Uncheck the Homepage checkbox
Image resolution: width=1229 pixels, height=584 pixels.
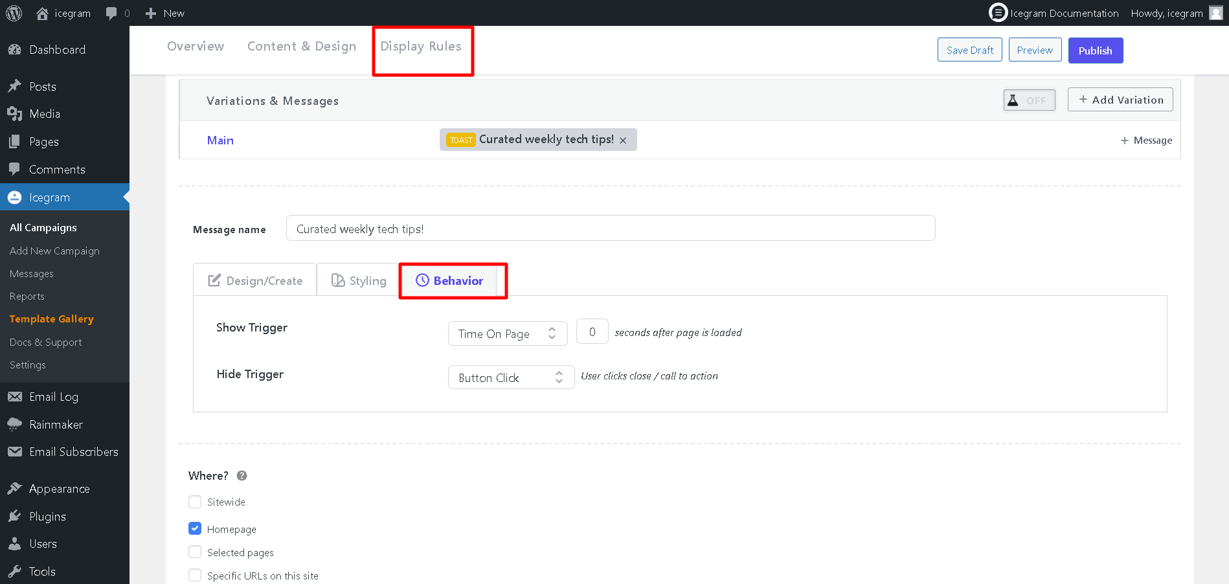tap(195, 528)
